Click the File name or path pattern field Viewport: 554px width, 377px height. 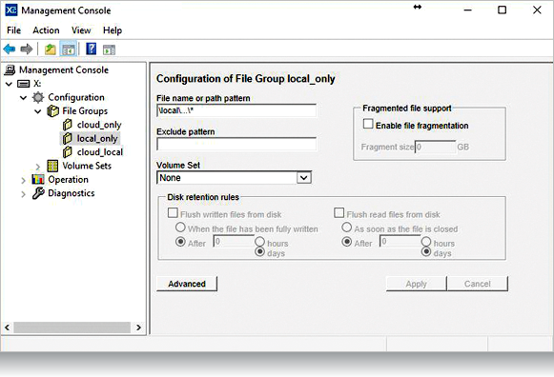(x=236, y=110)
